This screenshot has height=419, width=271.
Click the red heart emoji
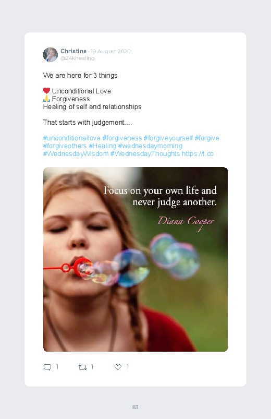tap(46, 91)
